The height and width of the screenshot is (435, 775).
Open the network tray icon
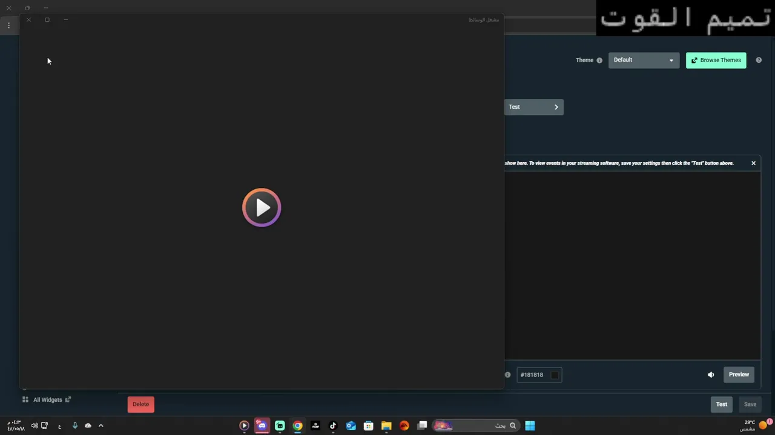(44, 426)
